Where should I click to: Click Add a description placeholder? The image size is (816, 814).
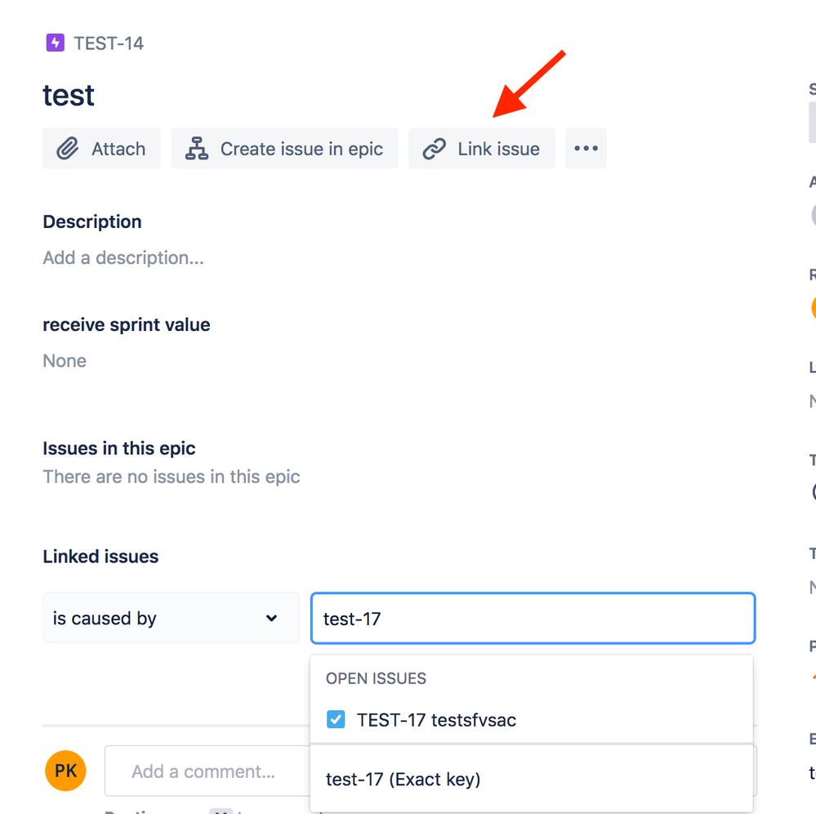tap(123, 257)
